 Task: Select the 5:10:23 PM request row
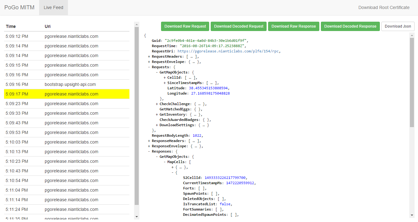coord(67,161)
